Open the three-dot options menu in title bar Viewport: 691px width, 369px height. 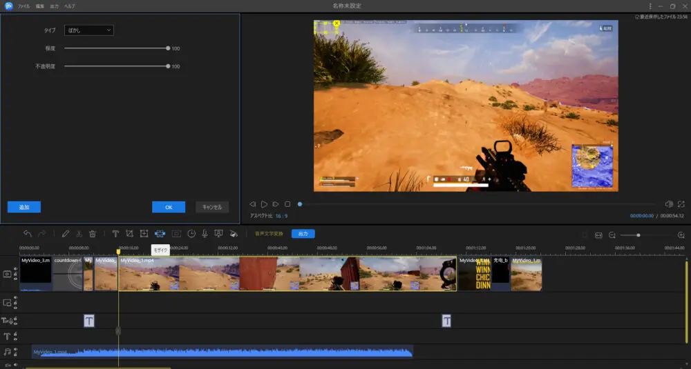(x=650, y=6)
